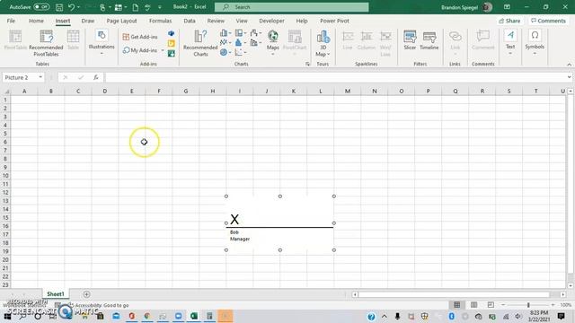Click the Undo arrow icon
Image resolution: width=575 pixels, height=323 pixels.
pyautogui.click(x=71, y=7)
